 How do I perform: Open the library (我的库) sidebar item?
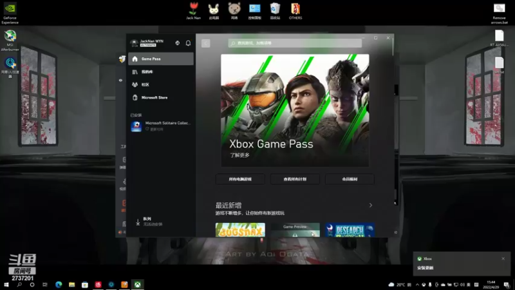click(160, 72)
